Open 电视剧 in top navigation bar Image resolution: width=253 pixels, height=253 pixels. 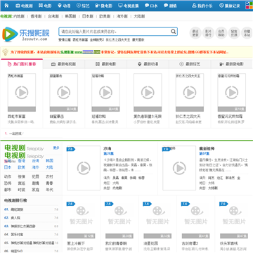(x=24, y=6)
